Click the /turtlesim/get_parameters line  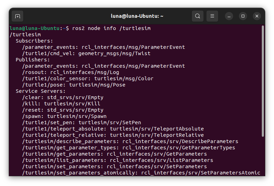pos(114,154)
